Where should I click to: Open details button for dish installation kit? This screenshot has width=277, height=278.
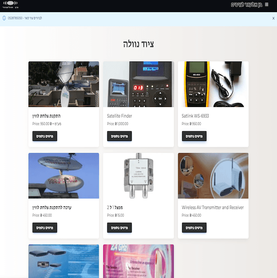(x=45, y=228)
